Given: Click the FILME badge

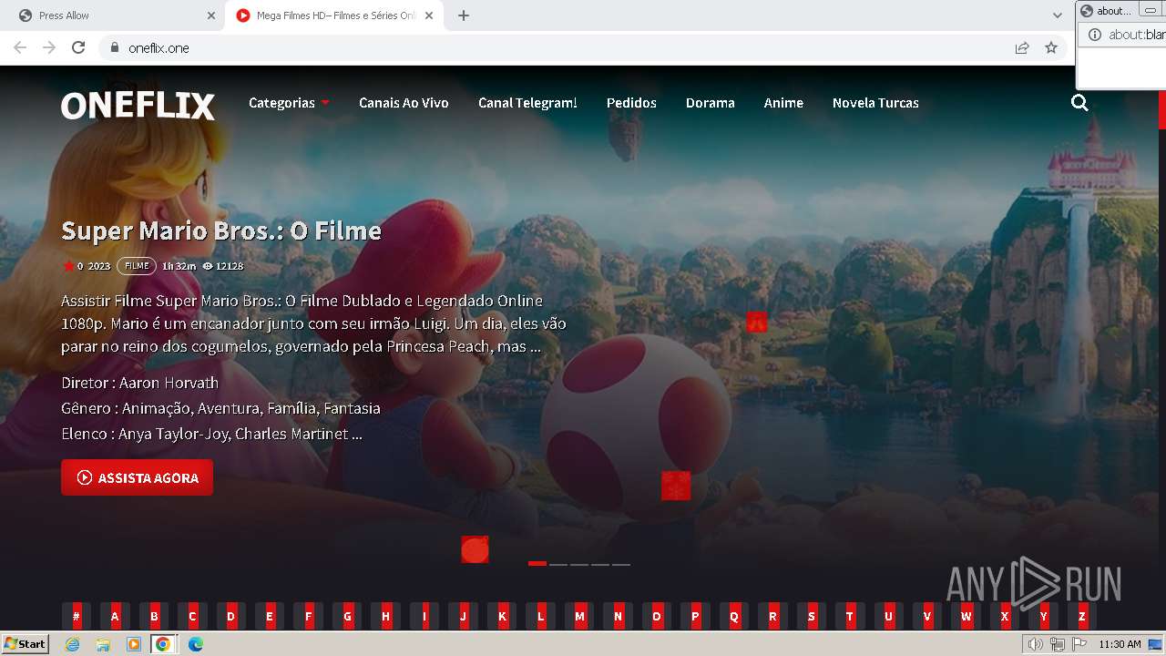Looking at the screenshot, I should point(137,266).
